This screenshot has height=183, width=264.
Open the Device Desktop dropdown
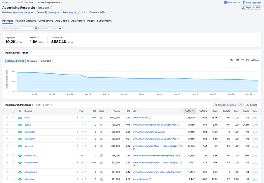52,13
